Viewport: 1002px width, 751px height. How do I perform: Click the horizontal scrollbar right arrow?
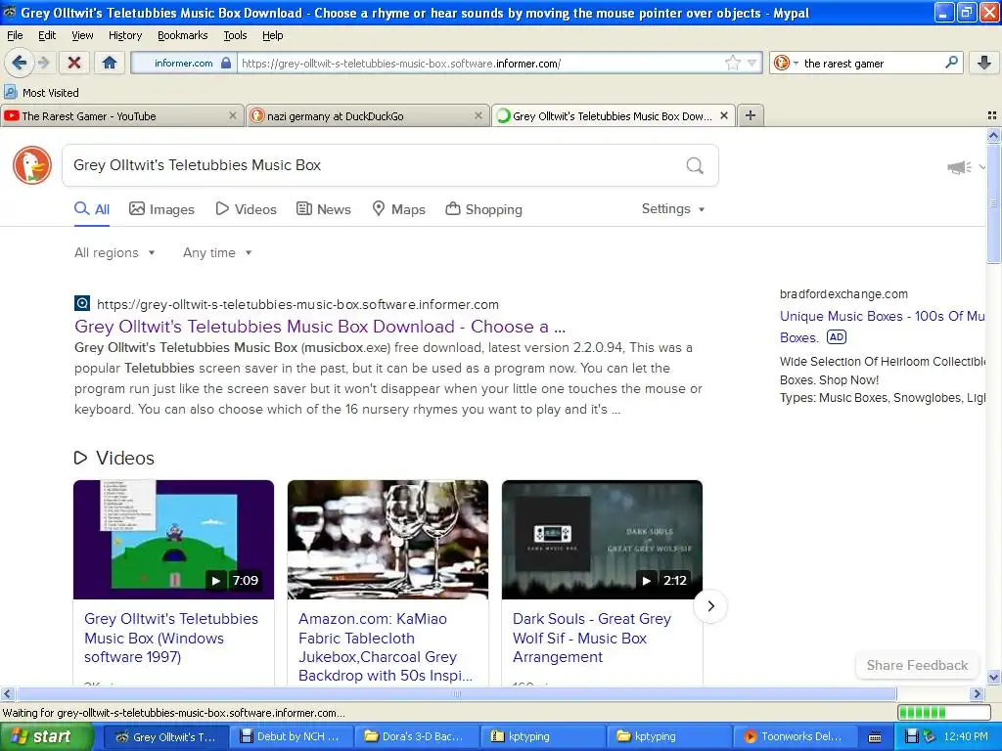[x=978, y=693]
